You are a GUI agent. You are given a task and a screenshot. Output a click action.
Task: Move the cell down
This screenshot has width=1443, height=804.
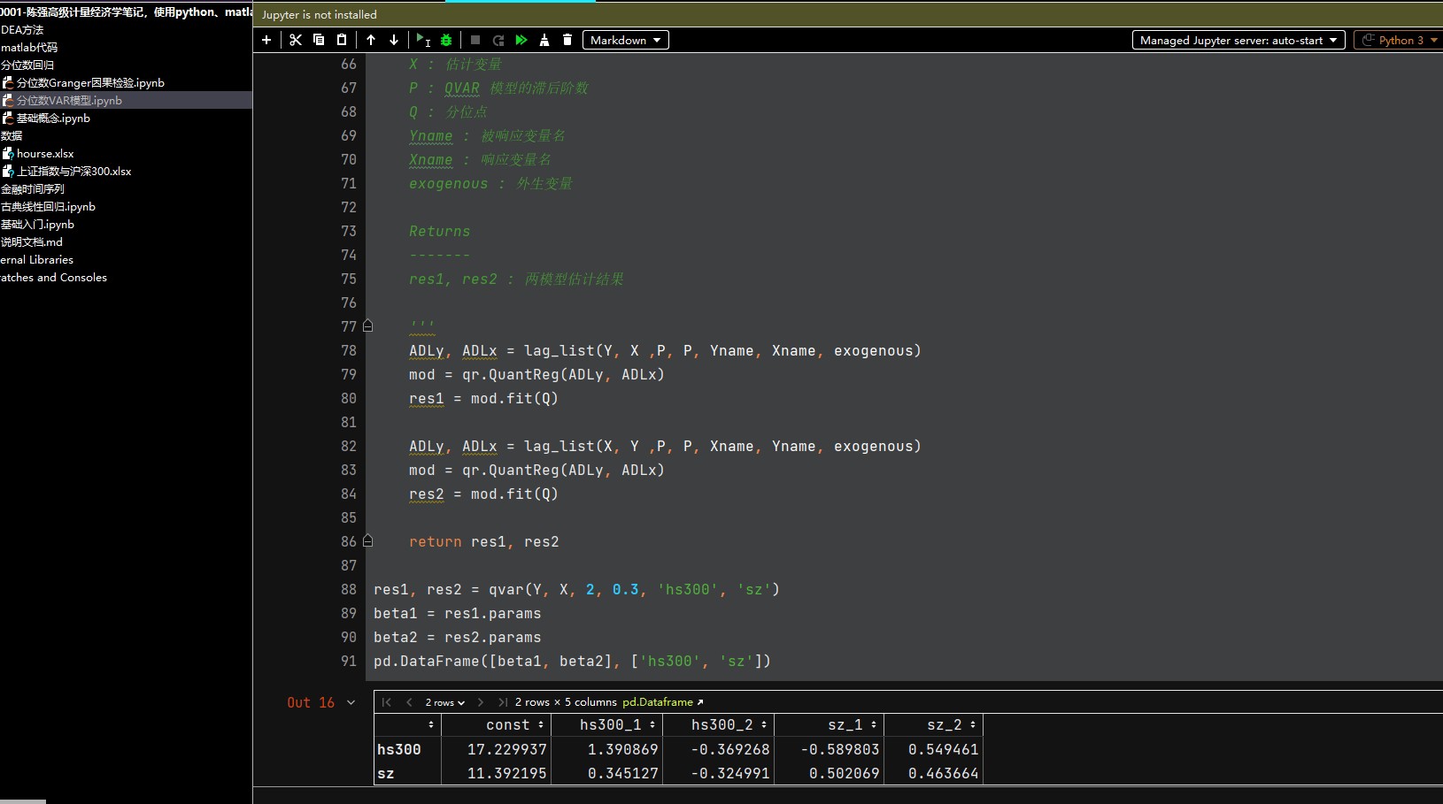click(394, 40)
